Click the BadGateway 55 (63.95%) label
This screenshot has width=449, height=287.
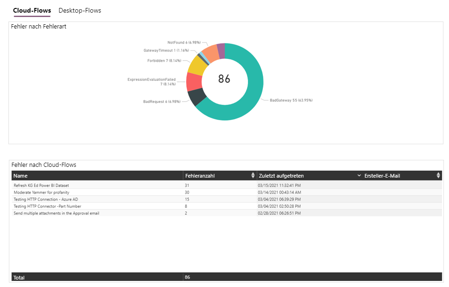coord(291,100)
